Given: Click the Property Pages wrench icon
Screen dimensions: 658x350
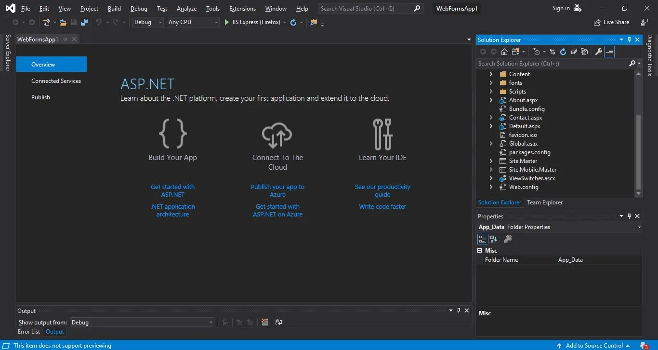Looking at the screenshot, I should click(x=507, y=239).
